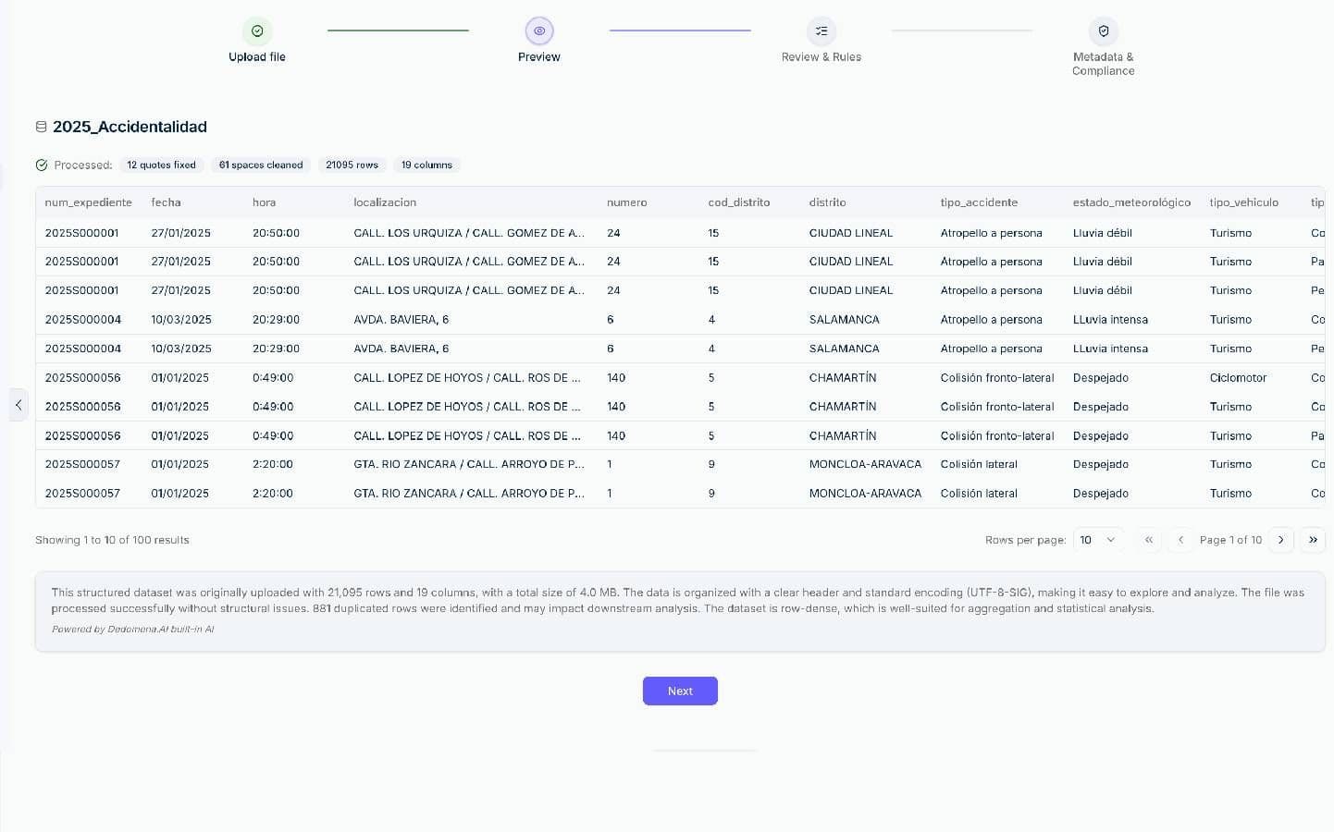Click the Metadata & Compliance shield icon
The image size is (1334, 832).
[x=1104, y=31]
